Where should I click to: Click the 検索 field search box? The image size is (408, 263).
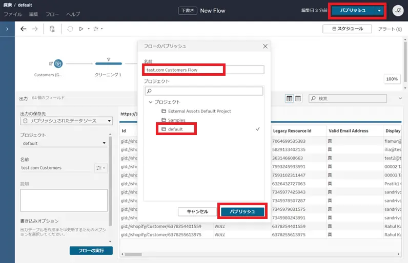tap(348, 98)
